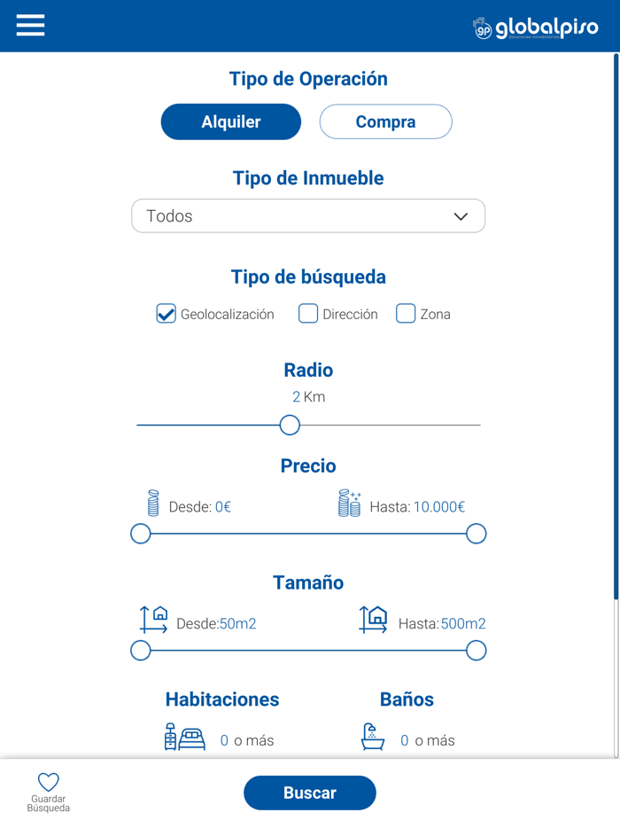Click the chevron on the Todos selector
Screen dimensions: 620x828
(461, 215)
